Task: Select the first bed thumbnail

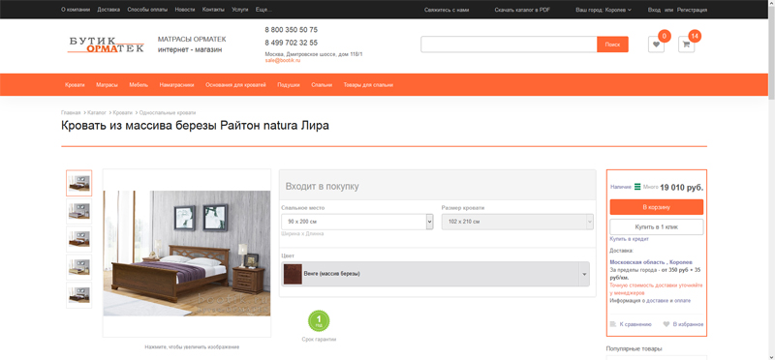Action: click(79, 183)
